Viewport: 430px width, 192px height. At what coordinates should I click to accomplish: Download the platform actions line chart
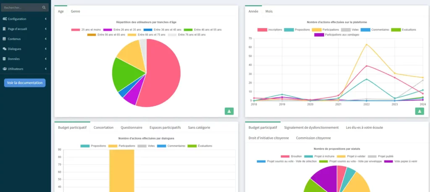pyautogui.click(x=420, y=111)
